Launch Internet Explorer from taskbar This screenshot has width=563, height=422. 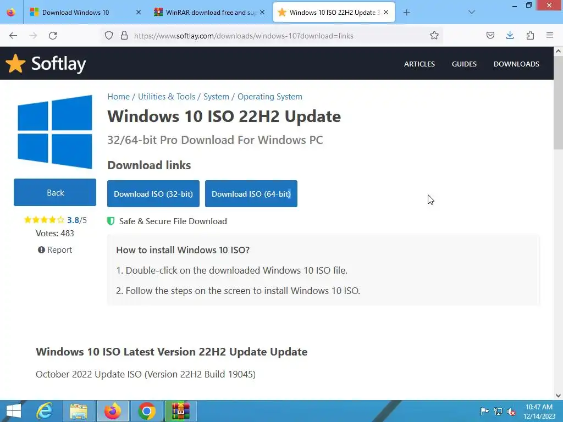tap(45, 411)
